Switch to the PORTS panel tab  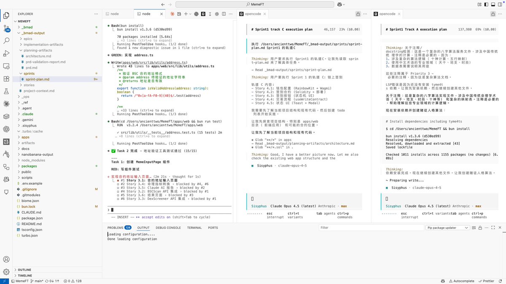click(213, 228)
